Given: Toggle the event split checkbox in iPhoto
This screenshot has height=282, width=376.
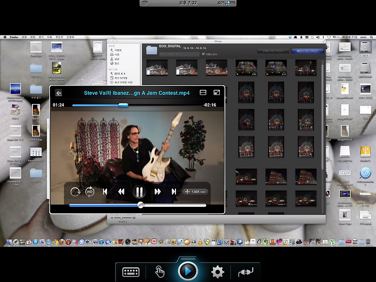Looking at the screenshot, I should click(x=203, y=54).
